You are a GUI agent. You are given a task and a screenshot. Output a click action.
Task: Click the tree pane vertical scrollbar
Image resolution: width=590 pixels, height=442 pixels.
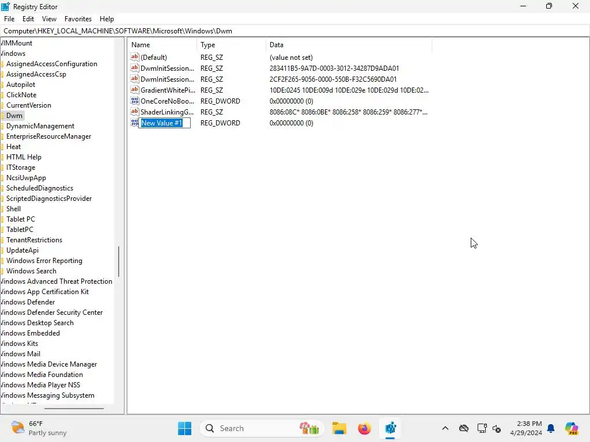119,261
